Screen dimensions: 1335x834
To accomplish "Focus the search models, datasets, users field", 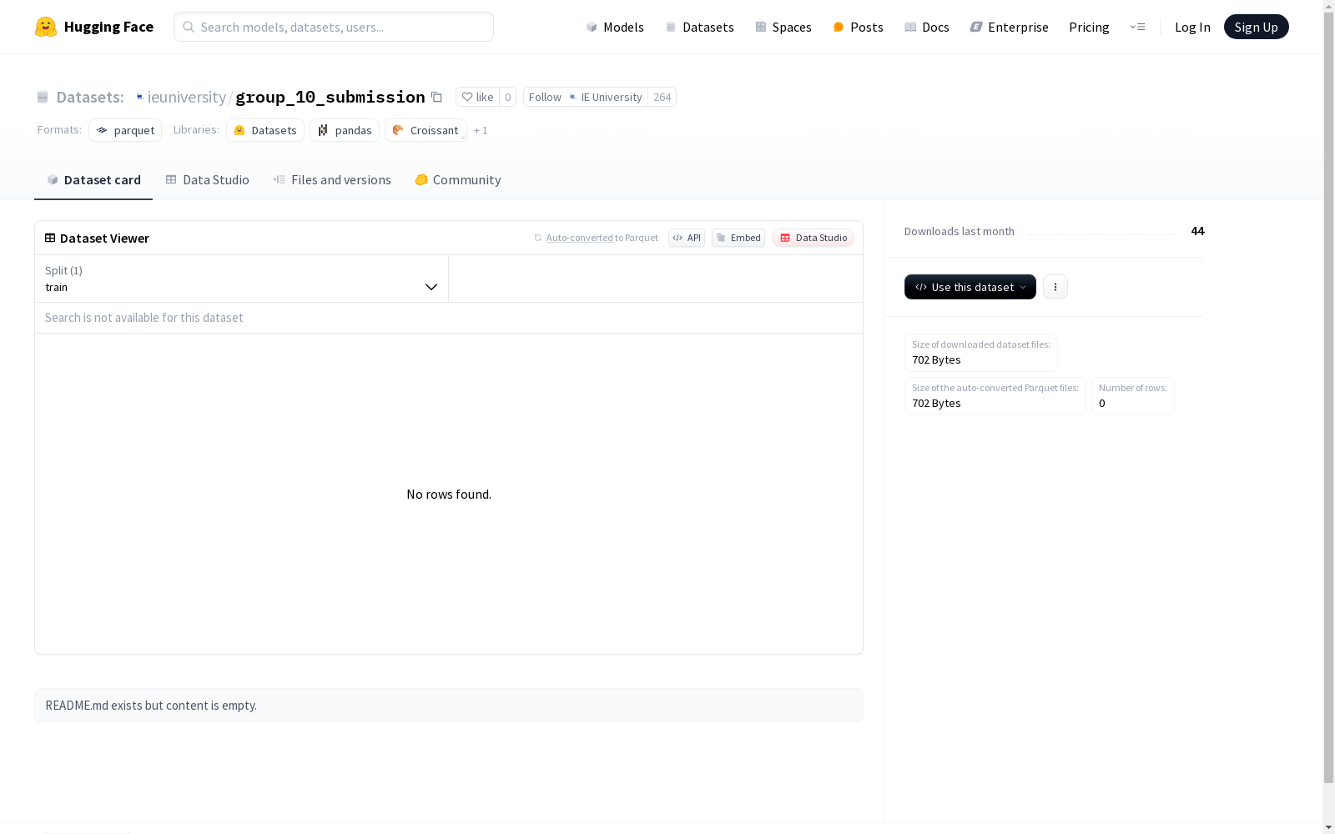I will coord(334,27).
